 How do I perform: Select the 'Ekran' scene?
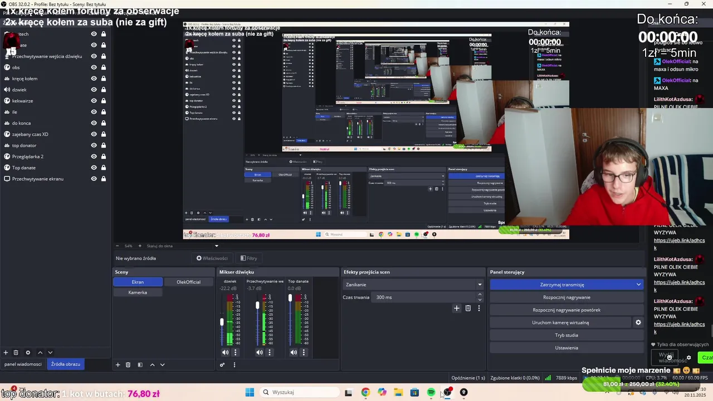[x=138, y=282]
